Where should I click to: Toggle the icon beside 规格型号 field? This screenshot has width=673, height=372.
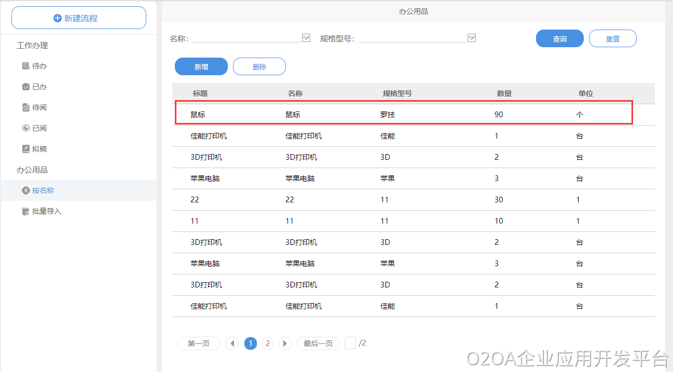click(x=472, y=38)
